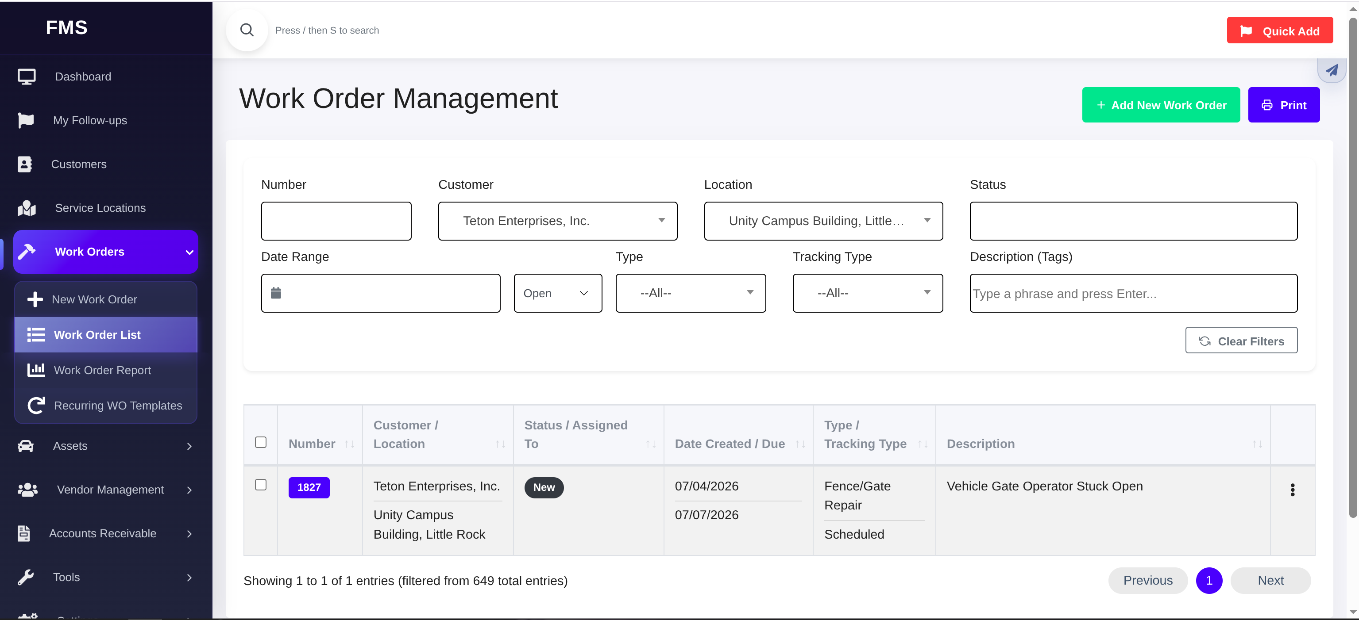Viewport: 1359px width, 620px height.
Task: Sort by Customer / Location column arrows
Action: (500, 444)
